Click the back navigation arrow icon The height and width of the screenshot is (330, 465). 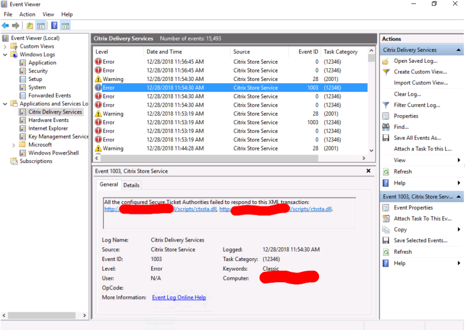6,25
